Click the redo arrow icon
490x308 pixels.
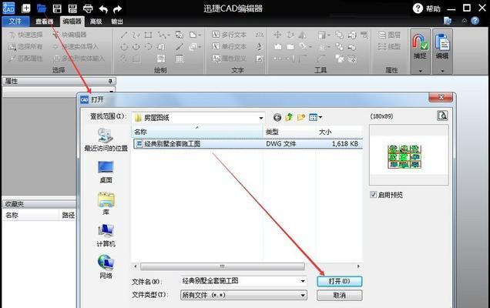pos(118,9)
